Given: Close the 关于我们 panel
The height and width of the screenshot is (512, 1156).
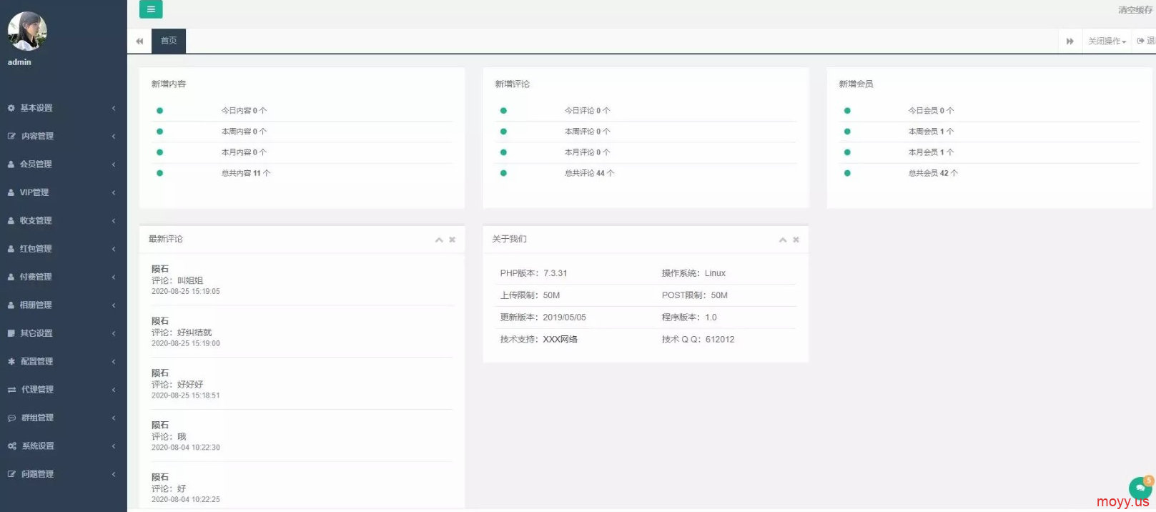Looking at the screenshot, I should click(x=796, y=240).
